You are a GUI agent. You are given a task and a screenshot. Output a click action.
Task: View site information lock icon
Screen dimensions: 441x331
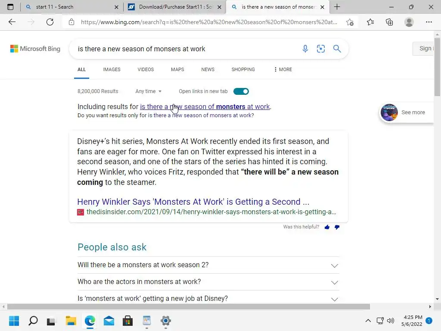(x=71, y=22)
